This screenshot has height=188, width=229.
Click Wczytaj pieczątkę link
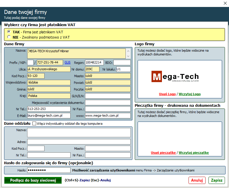click(x=194, y=153)
